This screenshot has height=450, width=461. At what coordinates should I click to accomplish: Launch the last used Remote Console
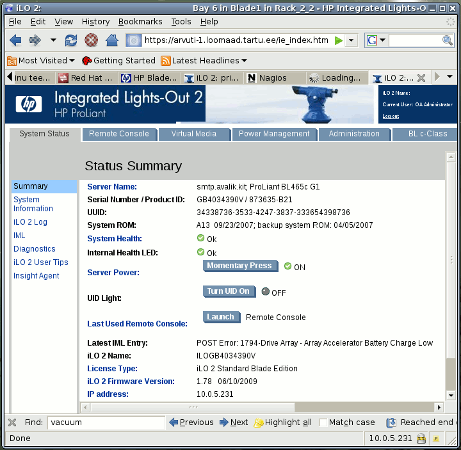click(222, 317)
